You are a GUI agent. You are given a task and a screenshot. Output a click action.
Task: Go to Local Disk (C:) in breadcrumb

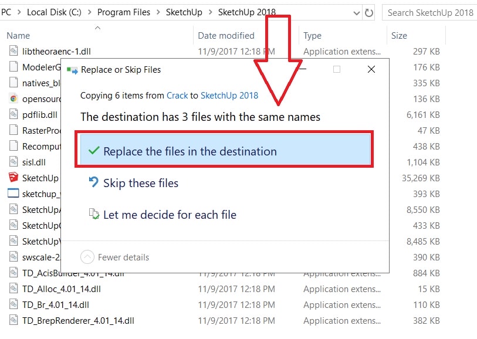(54, 12)
